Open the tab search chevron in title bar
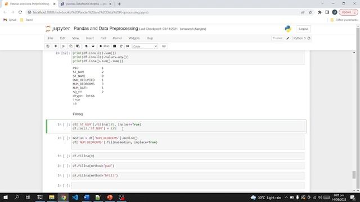The image size is (360, 202). 322,4
